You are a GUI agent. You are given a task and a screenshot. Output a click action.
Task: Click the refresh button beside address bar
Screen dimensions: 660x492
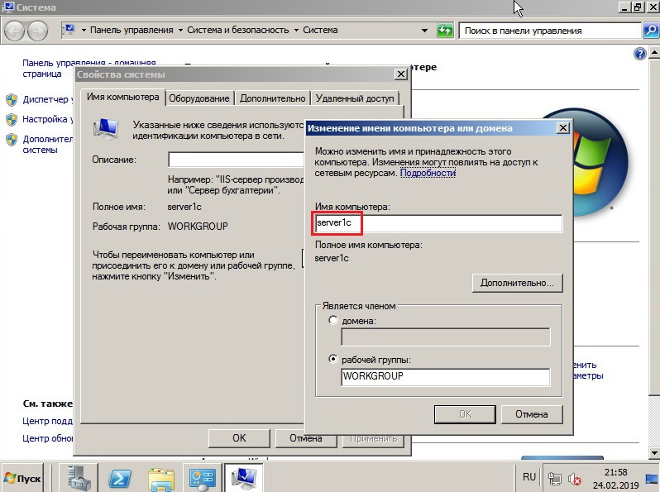(445, 31)
